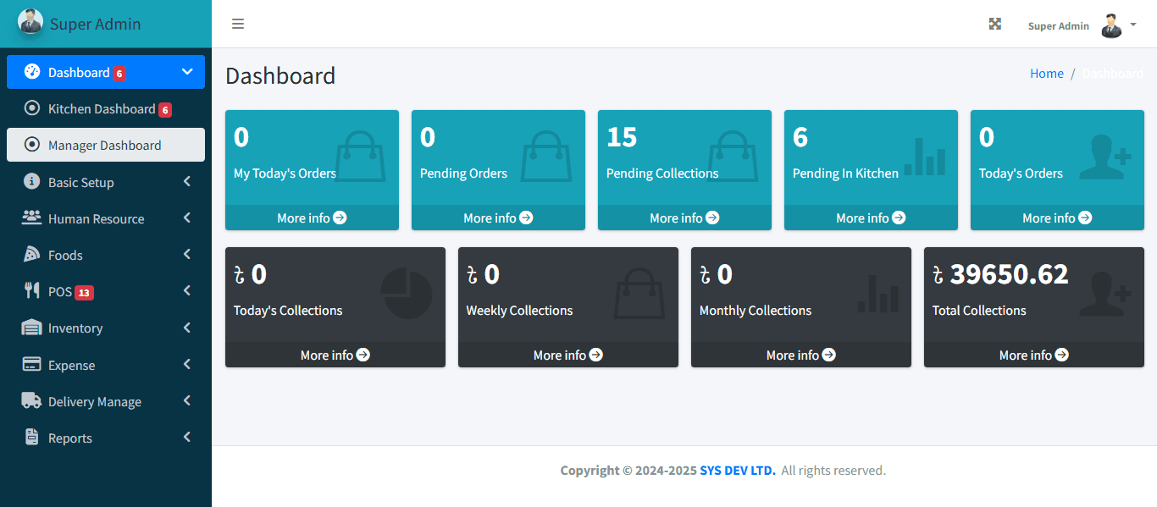Select the Manager Dashboard menu item
Viewport: 1157px width, 507px height.
click(x=106, y=145)
